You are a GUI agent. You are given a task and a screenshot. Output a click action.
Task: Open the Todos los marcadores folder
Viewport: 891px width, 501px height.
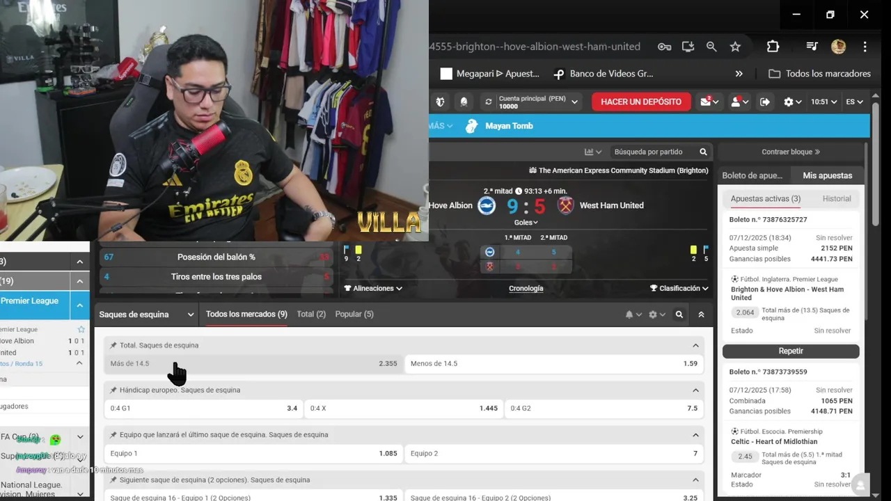pos(820,74)
